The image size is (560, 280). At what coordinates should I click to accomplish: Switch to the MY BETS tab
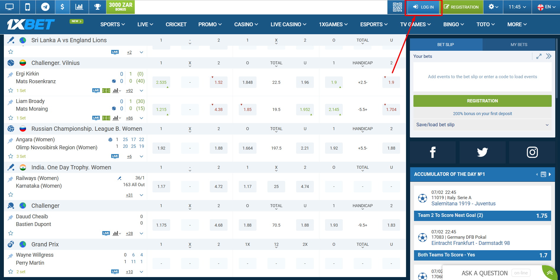519,45
